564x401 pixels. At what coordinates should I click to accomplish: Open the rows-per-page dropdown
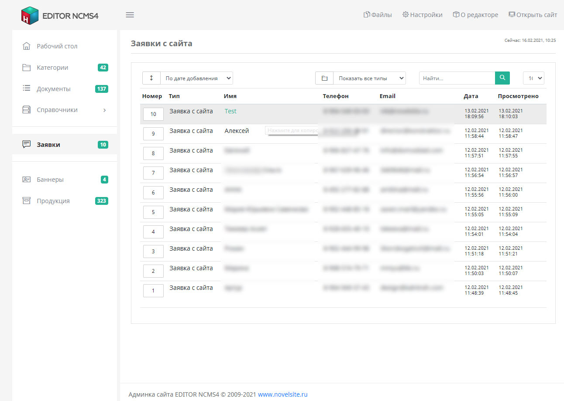533,78
